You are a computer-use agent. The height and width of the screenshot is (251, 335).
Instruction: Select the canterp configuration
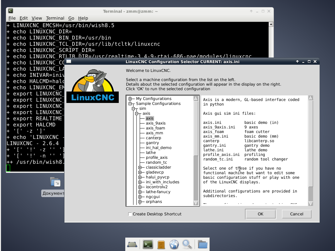click(153, 138)
